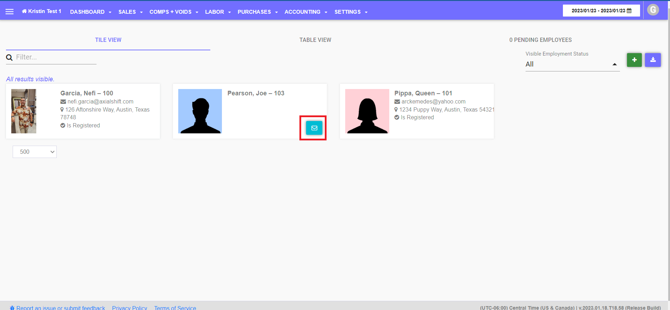This screenshot has height=310, width=670.
Task: Click Queen Pippa's avatar silhouette
Action: 367,111
